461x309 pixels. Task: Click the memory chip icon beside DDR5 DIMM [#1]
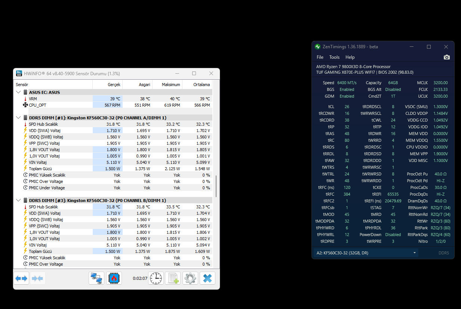point(25,117)
